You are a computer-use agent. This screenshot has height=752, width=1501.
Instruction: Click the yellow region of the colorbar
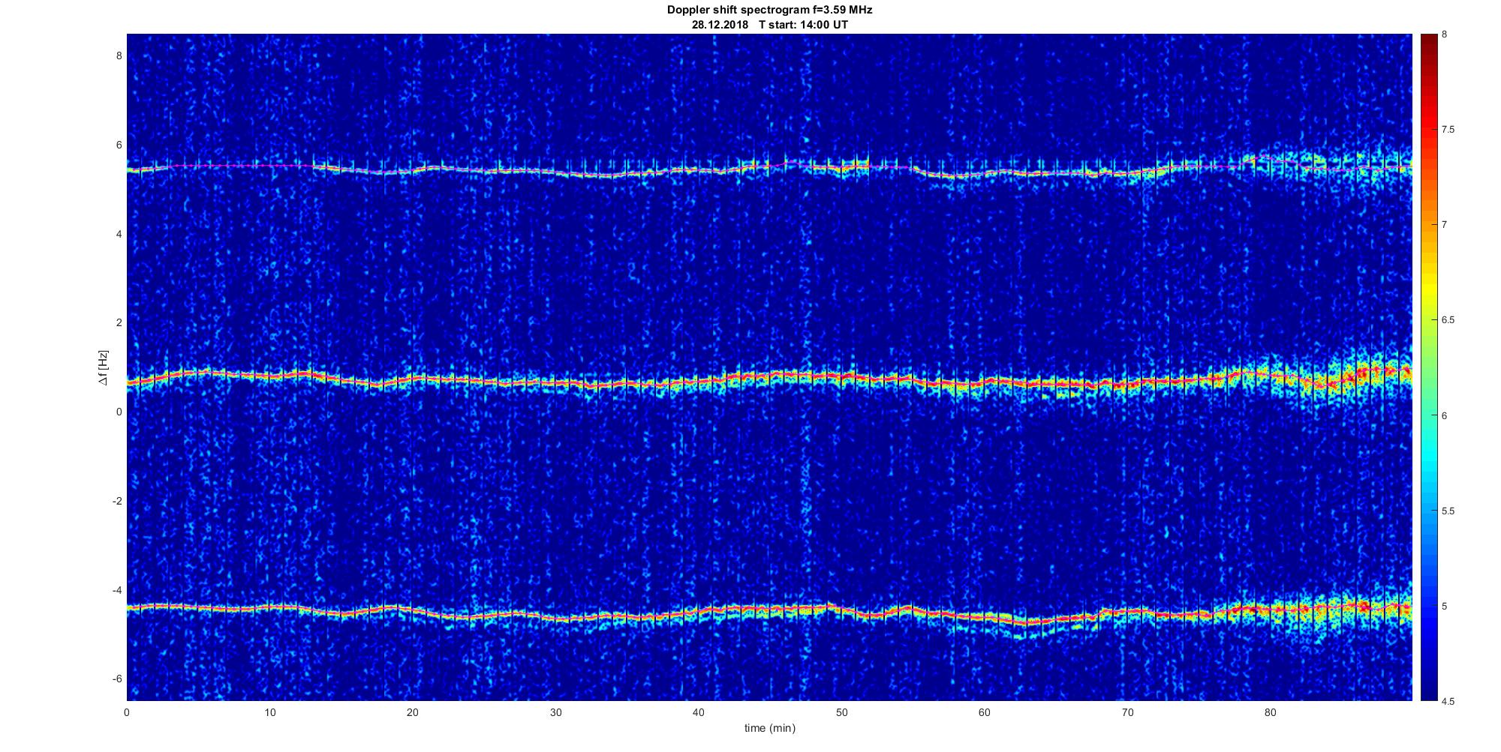click(x=1428, y=289)
